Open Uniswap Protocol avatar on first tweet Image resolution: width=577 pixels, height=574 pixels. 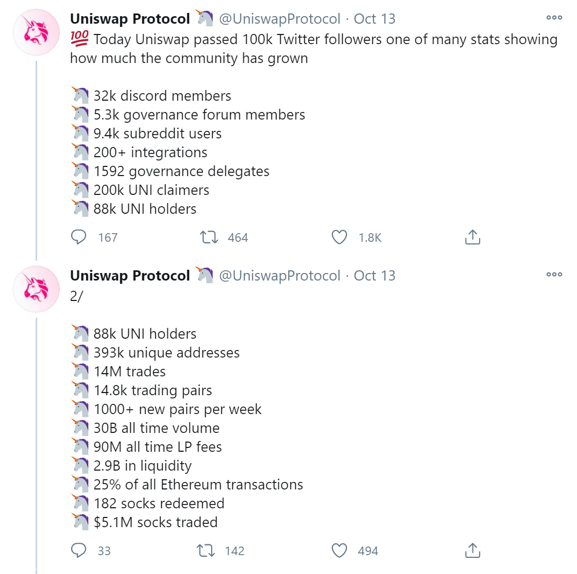[x=36, y=32]
